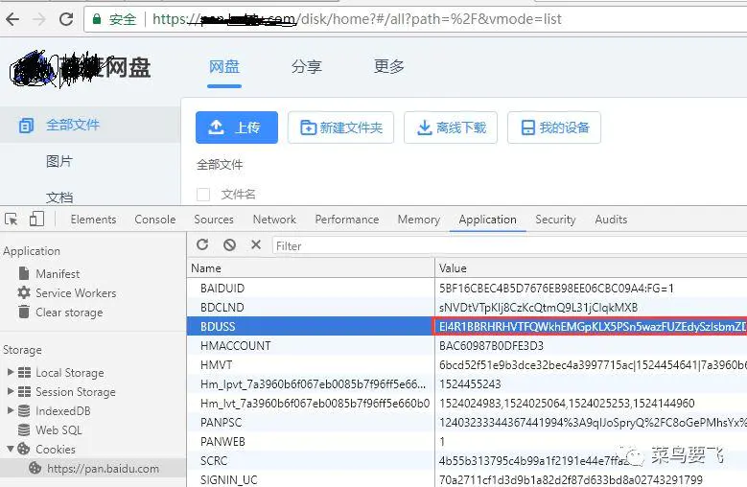The image size is (747, 487).
Task: Expand the Local Storage tree arrow
Action: click(11, 372)
